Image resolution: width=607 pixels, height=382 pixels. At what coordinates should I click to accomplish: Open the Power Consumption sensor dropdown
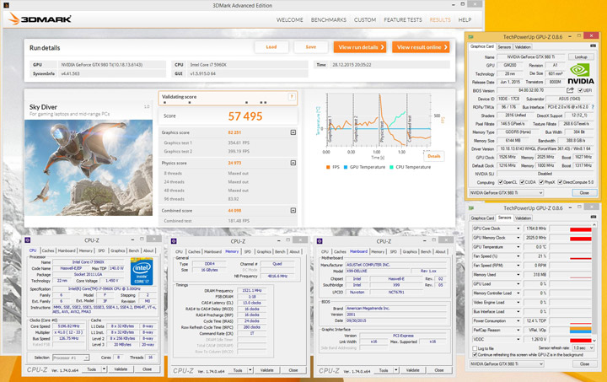(518, 320)
